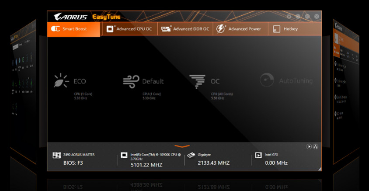This screenshot has width=369, height=191.
Task: Collapse the hardware info panel chevron
Action: tap(182, 146)
